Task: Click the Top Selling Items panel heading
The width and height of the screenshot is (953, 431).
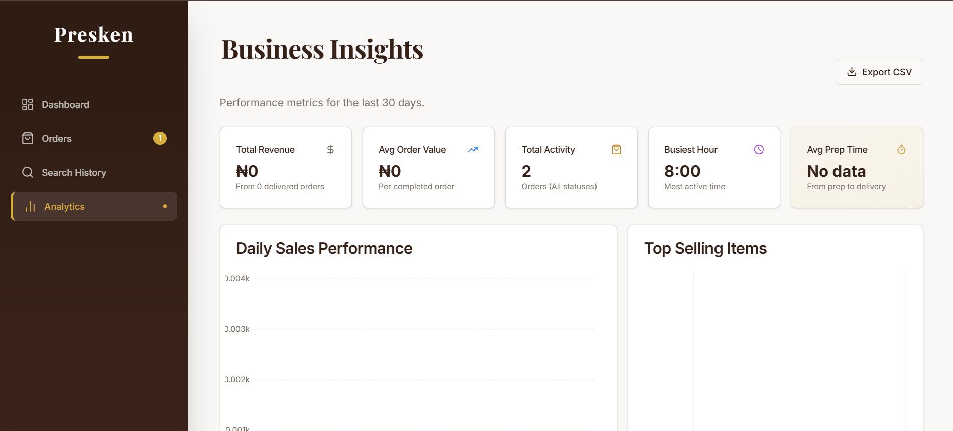Action: tap(705, 248)
